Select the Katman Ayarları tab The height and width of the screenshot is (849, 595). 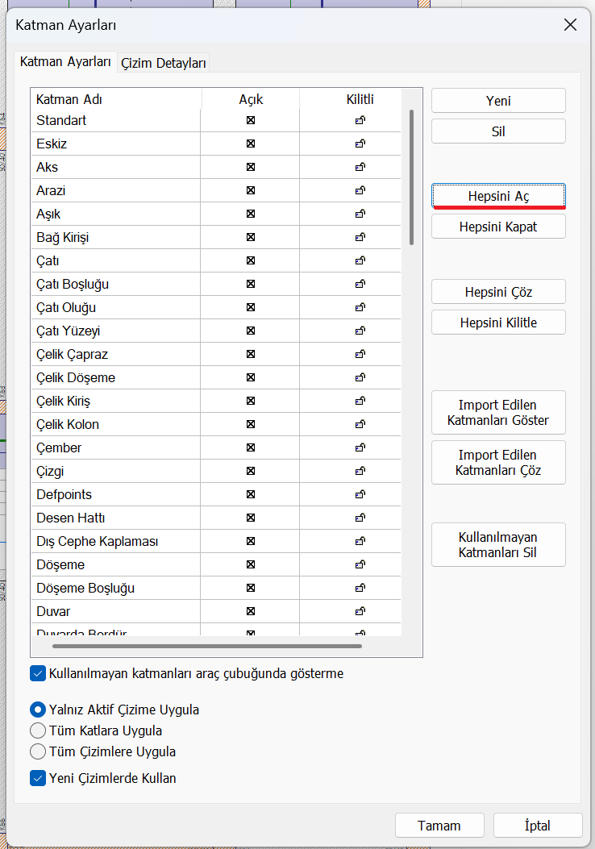pos(65,62)
